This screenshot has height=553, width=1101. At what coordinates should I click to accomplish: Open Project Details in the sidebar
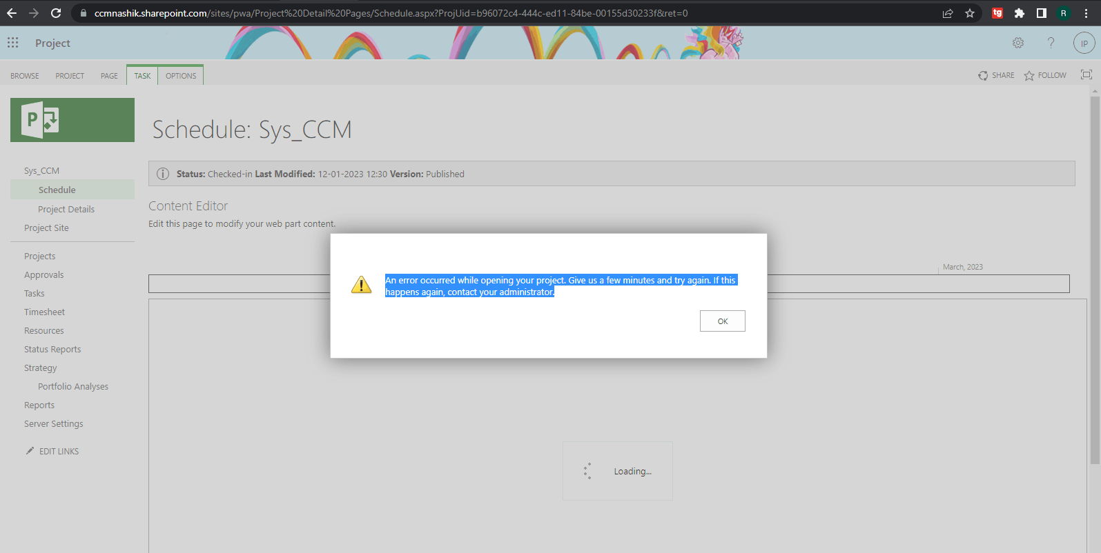(66, 209)
